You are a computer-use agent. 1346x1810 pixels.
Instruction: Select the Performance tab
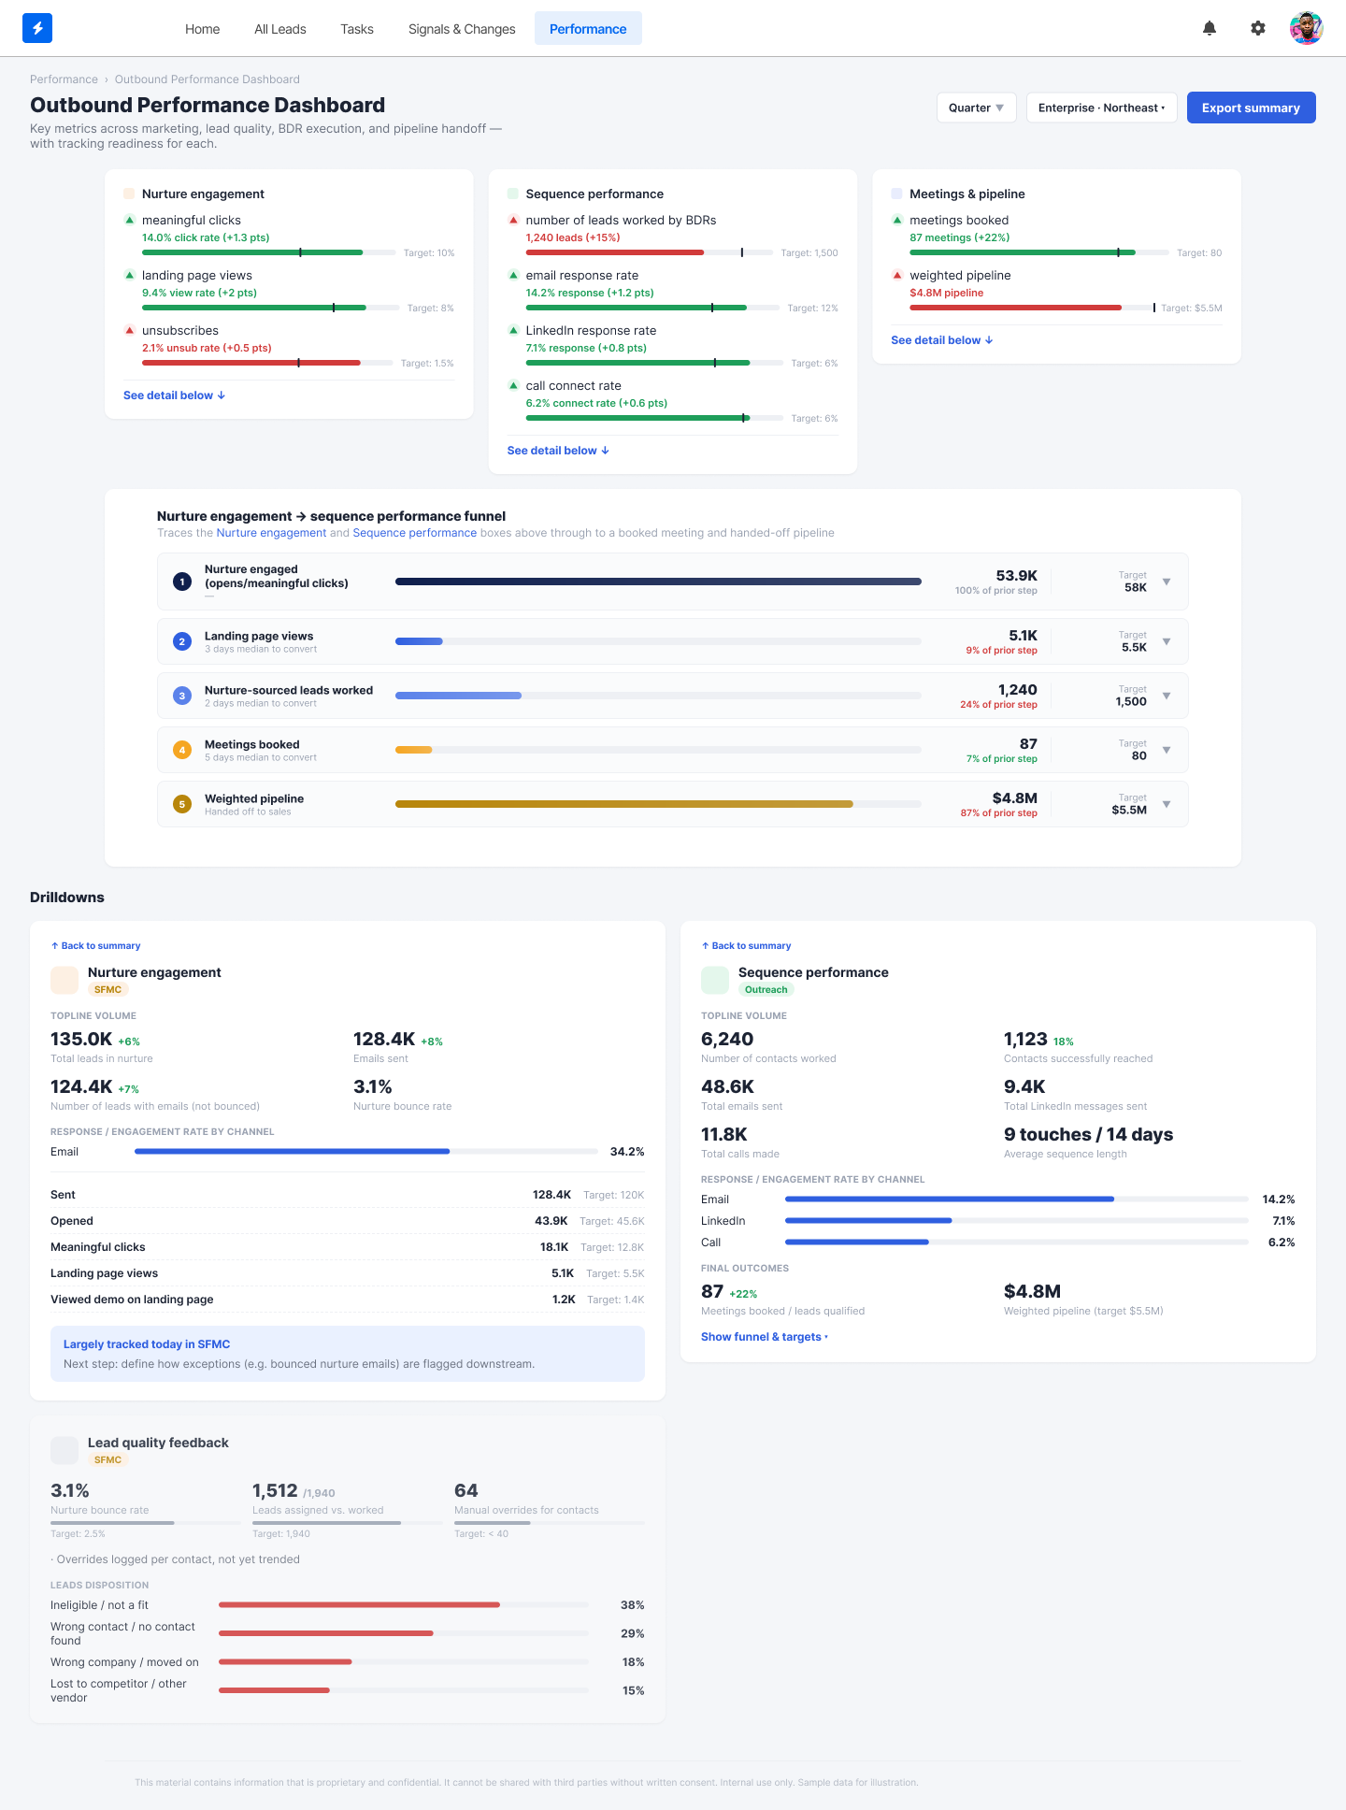point(588,29)
